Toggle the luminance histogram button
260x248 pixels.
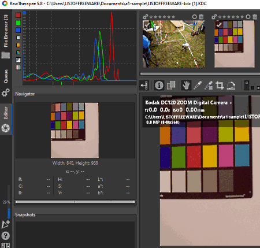tap(18, 38)
